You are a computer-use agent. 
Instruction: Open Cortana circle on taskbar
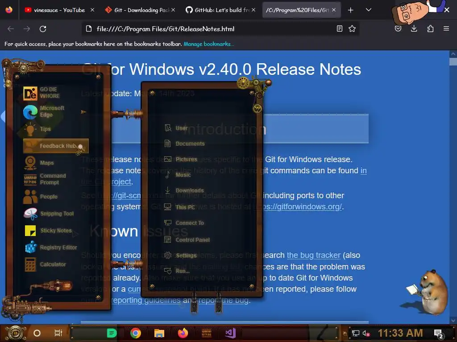[37, 333]
